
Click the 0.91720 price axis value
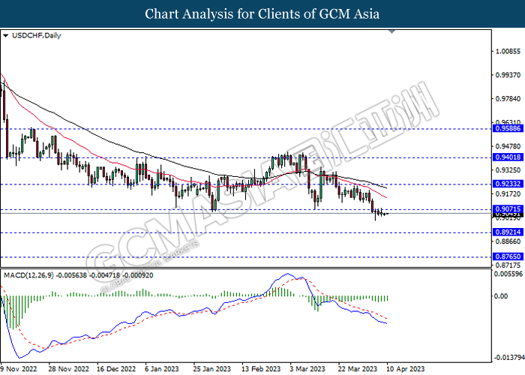tap(508, 194)
